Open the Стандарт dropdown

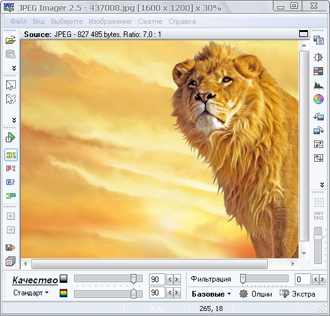click(31, 293)
